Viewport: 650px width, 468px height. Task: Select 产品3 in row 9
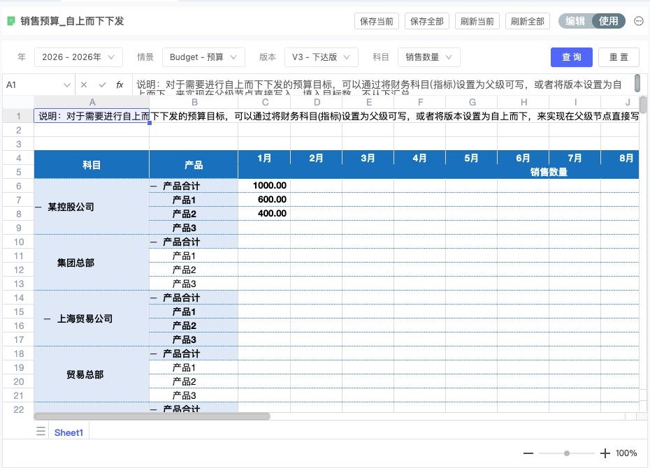click(194, 228)
